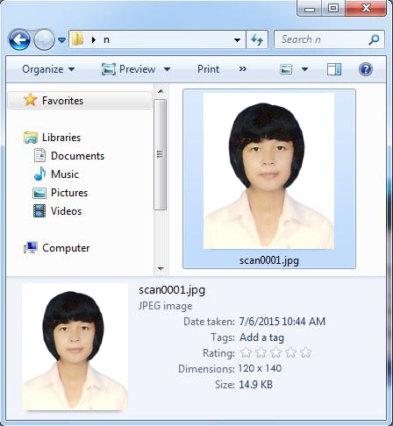
Task: Click the refresh icon beside address bar
Action: tap(257, 39)
